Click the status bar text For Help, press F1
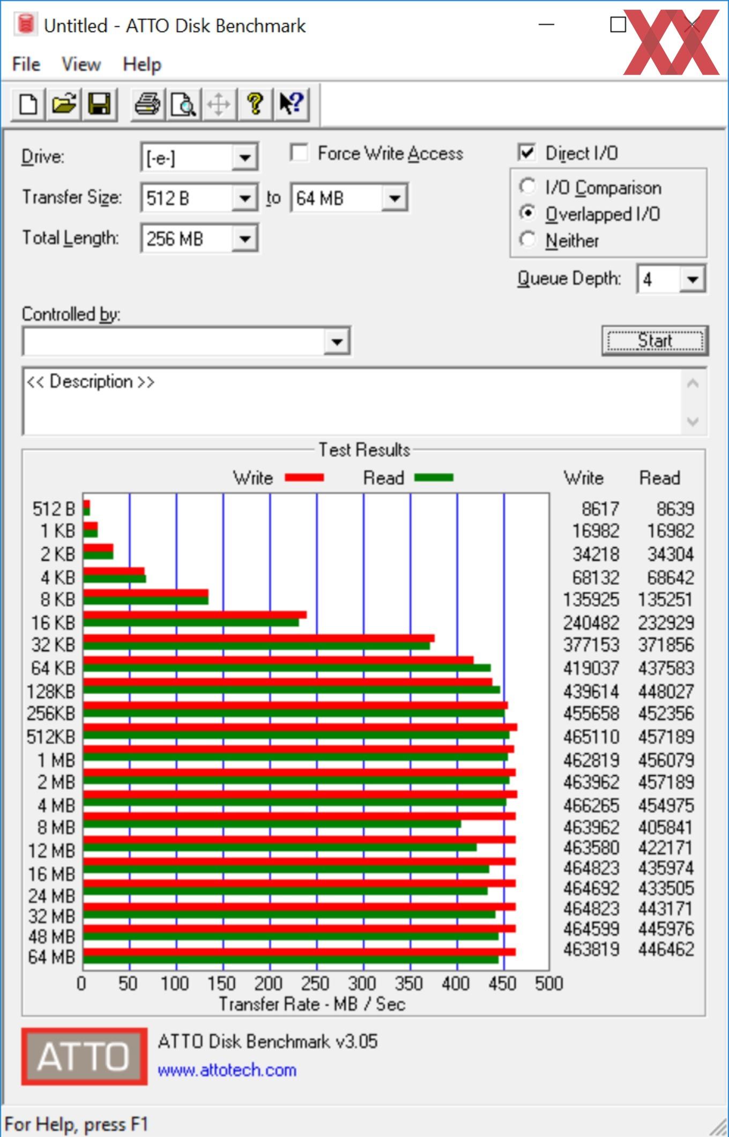The image size is (729, 1137). coord(76,1124)
